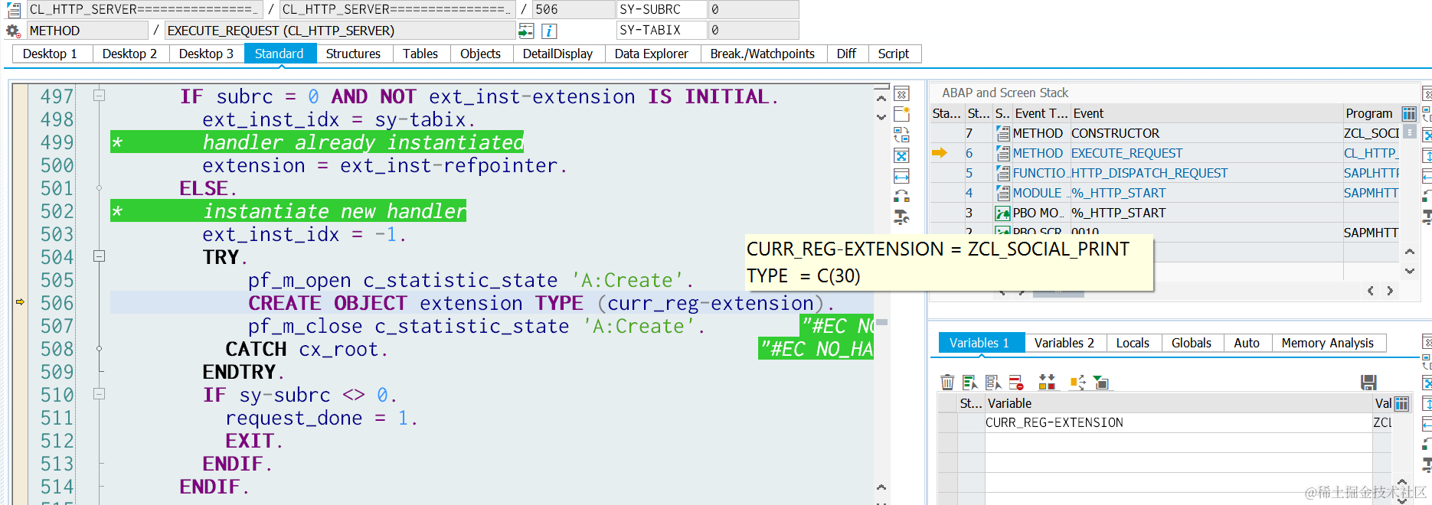Viewport: 1432px width, 505px height.
Task: Open the column layout icon in the stack table header
Action: [x=1409, y=113]
